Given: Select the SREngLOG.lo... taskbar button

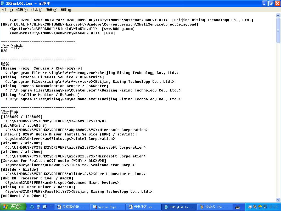Looking at the screenshot, I should click(179, 207).
